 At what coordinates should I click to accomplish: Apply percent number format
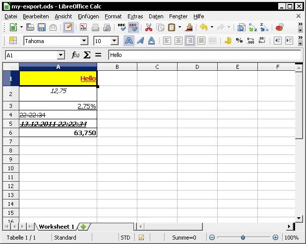(239, 41)
